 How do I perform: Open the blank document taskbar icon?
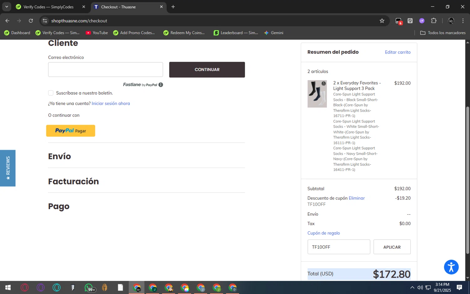121,287
